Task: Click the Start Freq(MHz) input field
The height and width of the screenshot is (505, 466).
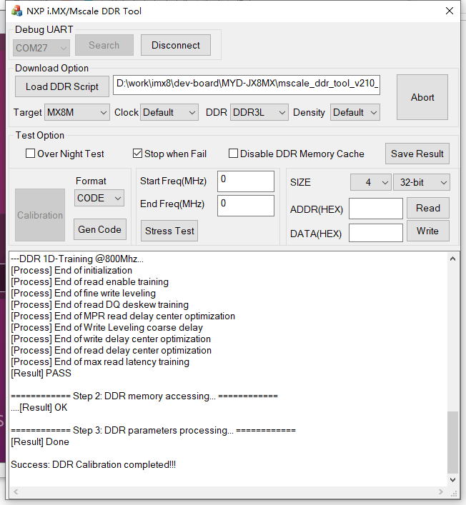Action: click(246, 181)
